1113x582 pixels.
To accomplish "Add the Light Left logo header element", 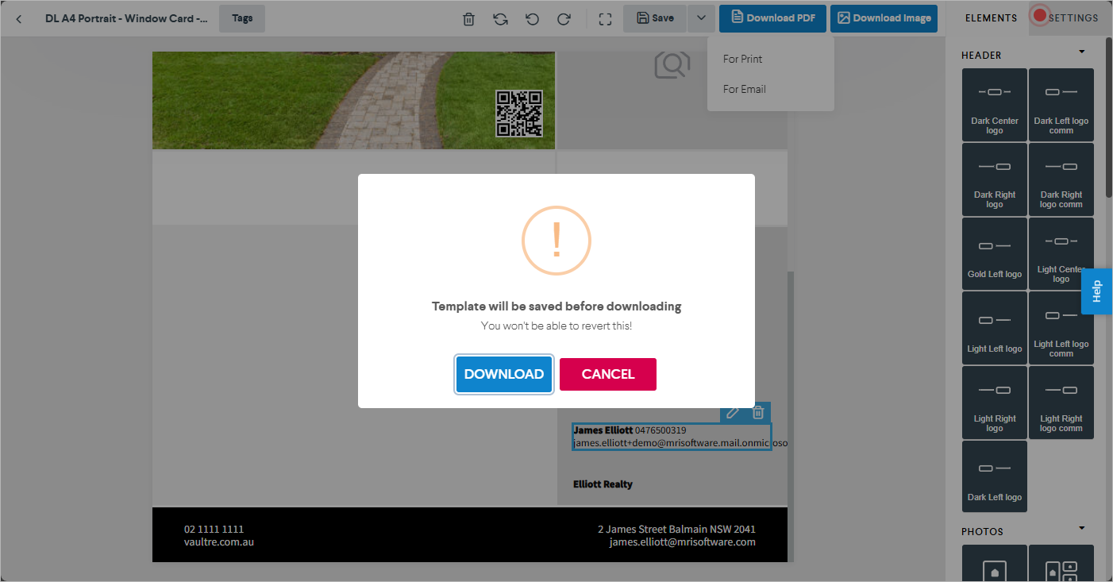I will pos(995,328).
